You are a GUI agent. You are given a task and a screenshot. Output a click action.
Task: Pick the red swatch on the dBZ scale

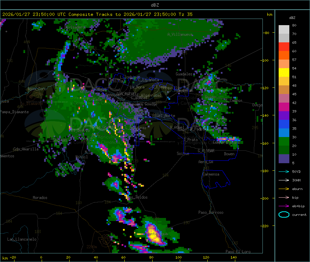[284, 46]
